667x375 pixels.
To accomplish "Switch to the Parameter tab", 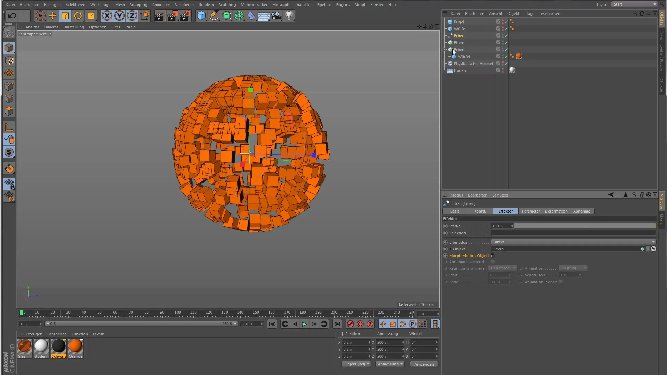I will click(x=531, y=211).
